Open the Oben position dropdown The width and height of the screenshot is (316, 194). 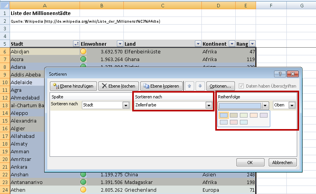pyautogui.click(x=292, y=105)
